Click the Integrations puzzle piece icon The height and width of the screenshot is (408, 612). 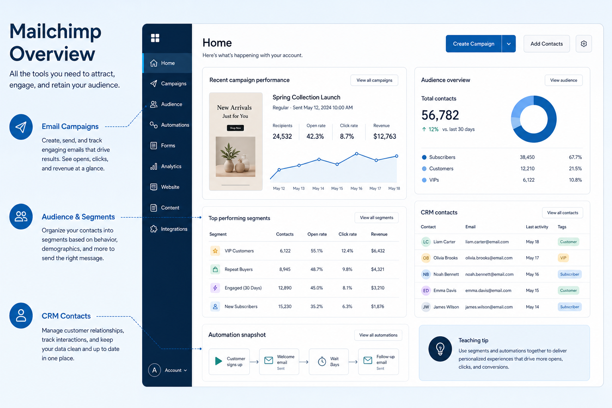tap(154, 229)
